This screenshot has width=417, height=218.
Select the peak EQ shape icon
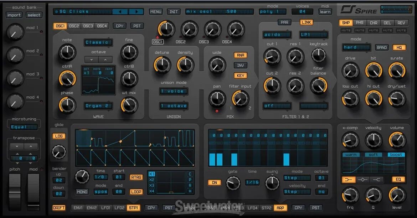[x=362, y=180]
